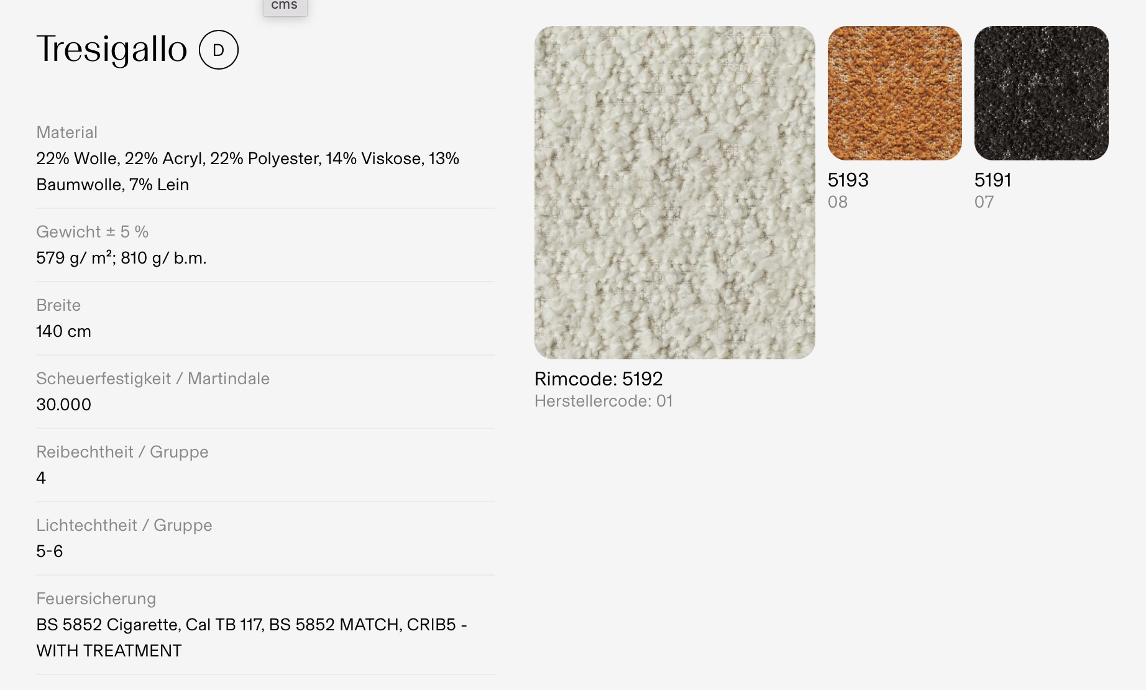Click the 140 cm width value

pos(63,331)
